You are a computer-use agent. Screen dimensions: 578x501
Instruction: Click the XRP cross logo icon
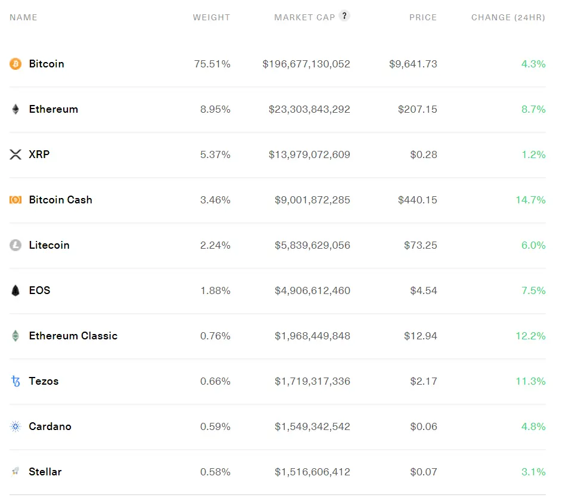[x=15, y=154]
